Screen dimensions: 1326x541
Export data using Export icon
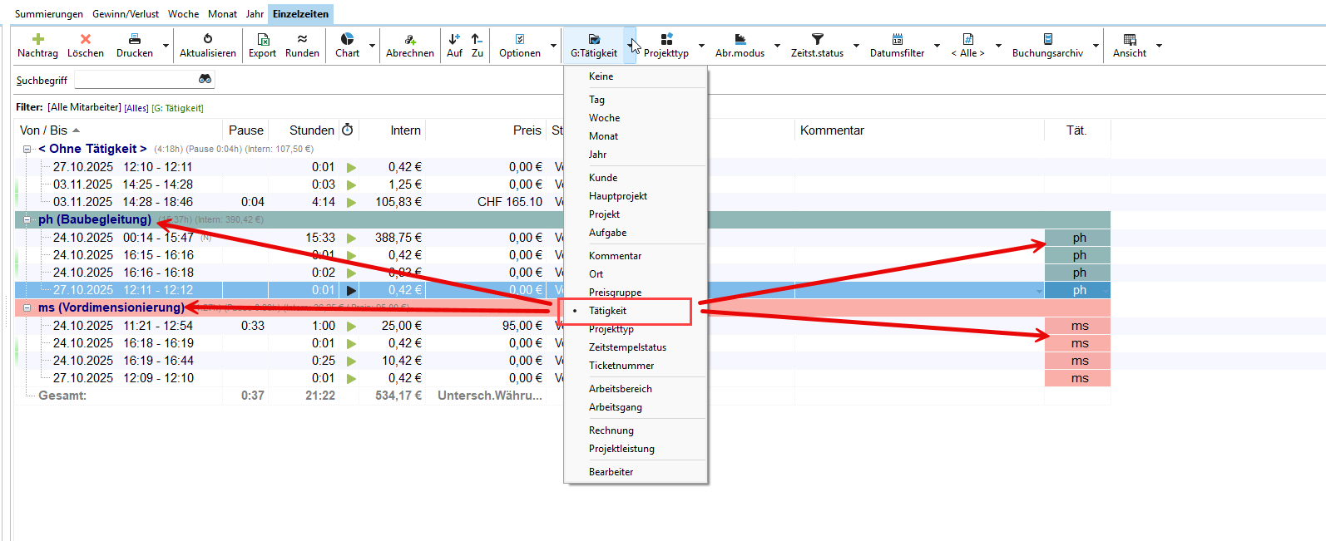point(262,39)
